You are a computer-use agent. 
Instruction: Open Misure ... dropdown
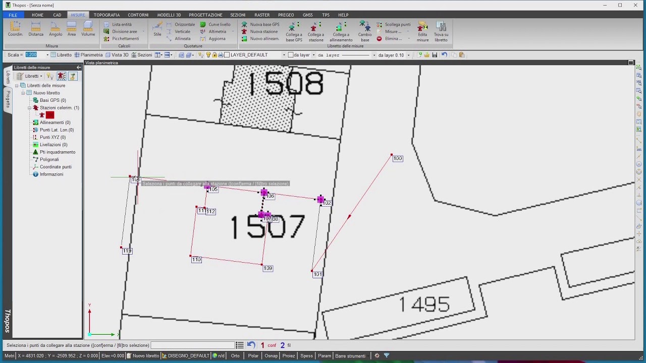click(407, 31)
